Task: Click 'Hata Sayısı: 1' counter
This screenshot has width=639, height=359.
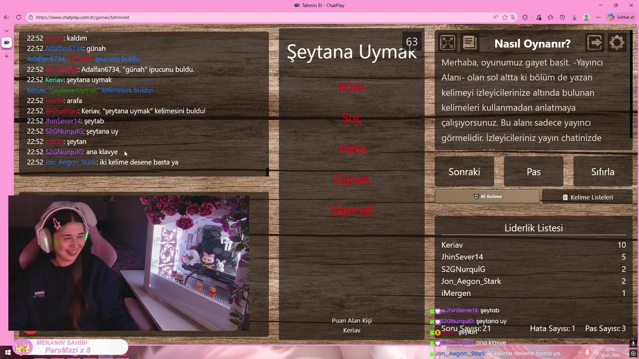Action: click(x=553, y=329)
